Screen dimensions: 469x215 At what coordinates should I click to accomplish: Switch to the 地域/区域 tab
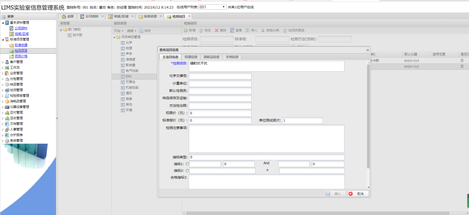coord(121,17)
